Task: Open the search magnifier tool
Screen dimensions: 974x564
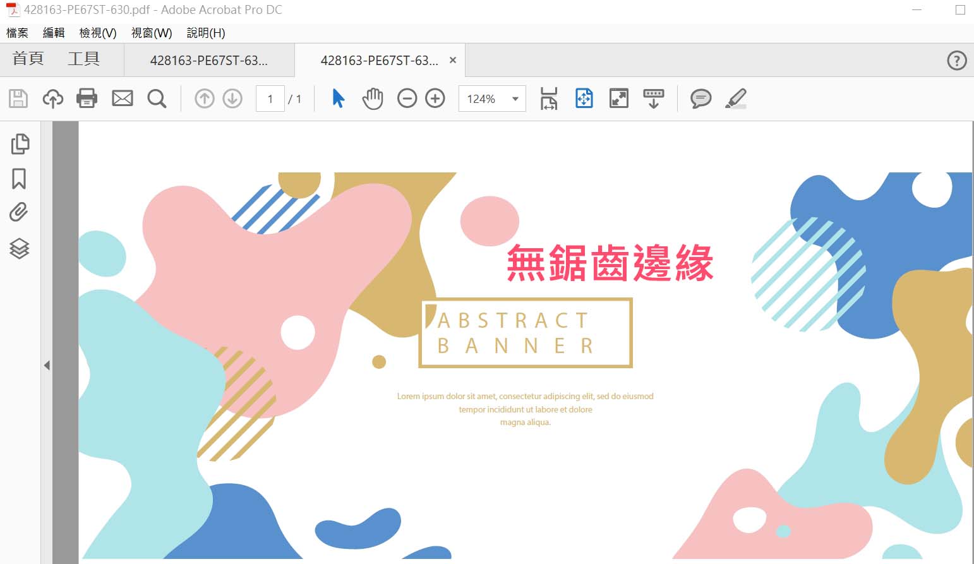Action: (x=157, y=99)
